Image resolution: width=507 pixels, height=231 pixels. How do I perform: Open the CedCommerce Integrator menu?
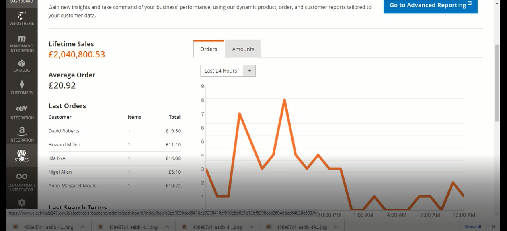point(22,182)
